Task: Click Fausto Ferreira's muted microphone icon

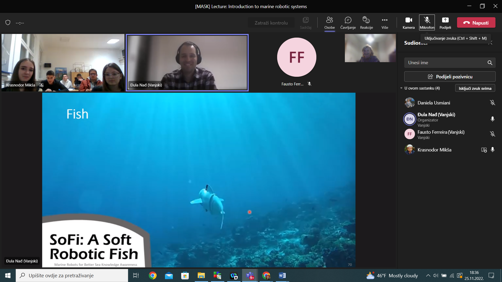Action: 492,134
